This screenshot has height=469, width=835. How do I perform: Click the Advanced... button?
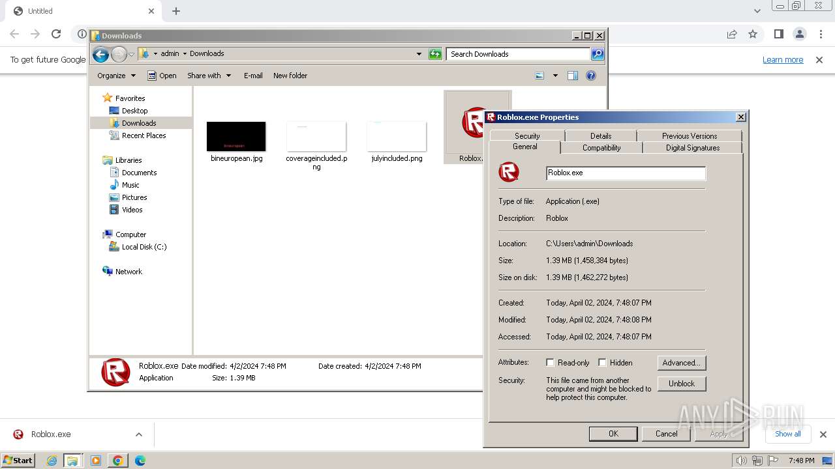[682, 363]
